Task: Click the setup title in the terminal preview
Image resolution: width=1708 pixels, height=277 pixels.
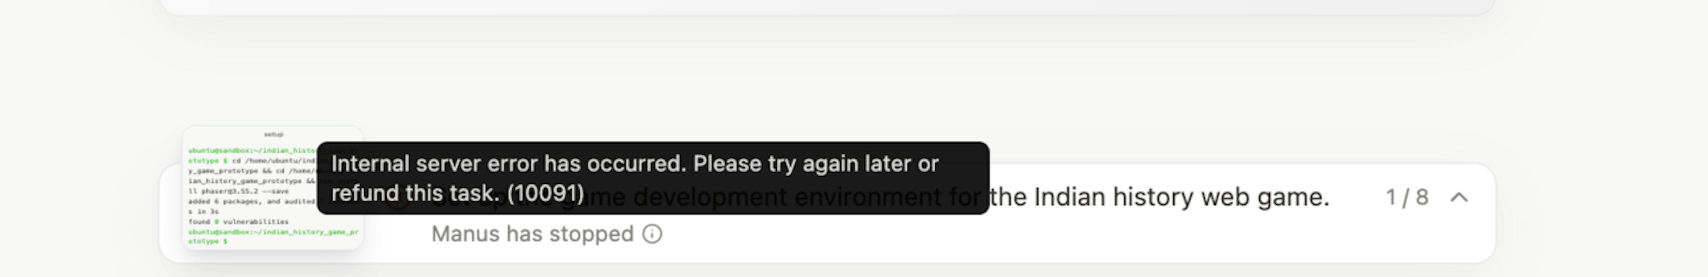Action: coord(273,134)
